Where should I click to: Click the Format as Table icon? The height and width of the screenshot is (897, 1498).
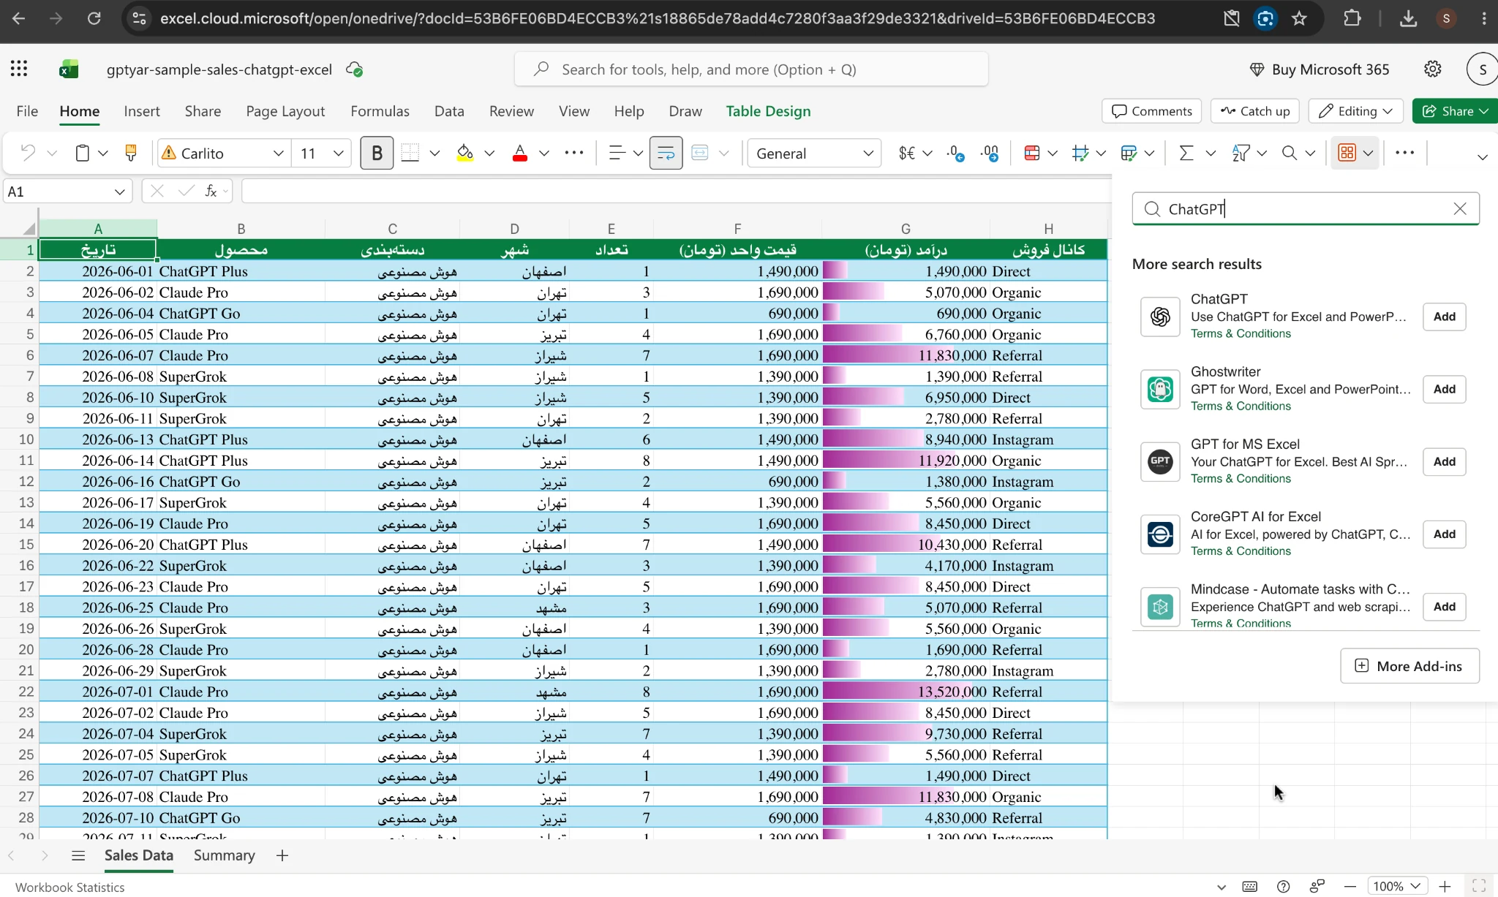coord(1080,153)
